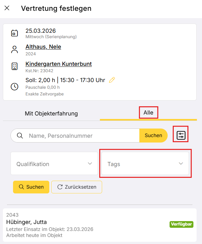Open the Althaus, Nele employee link
Screen dimensions: 202x244
pos(43,47)
